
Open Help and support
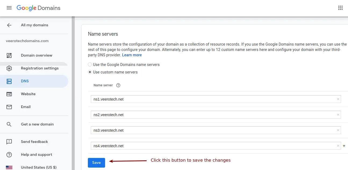[x=36, y=154]
